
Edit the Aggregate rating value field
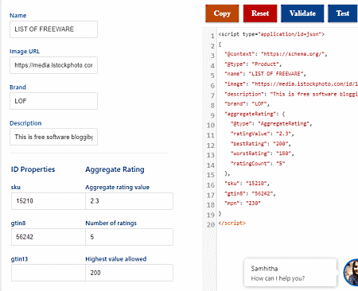click(x=129, y=201)
